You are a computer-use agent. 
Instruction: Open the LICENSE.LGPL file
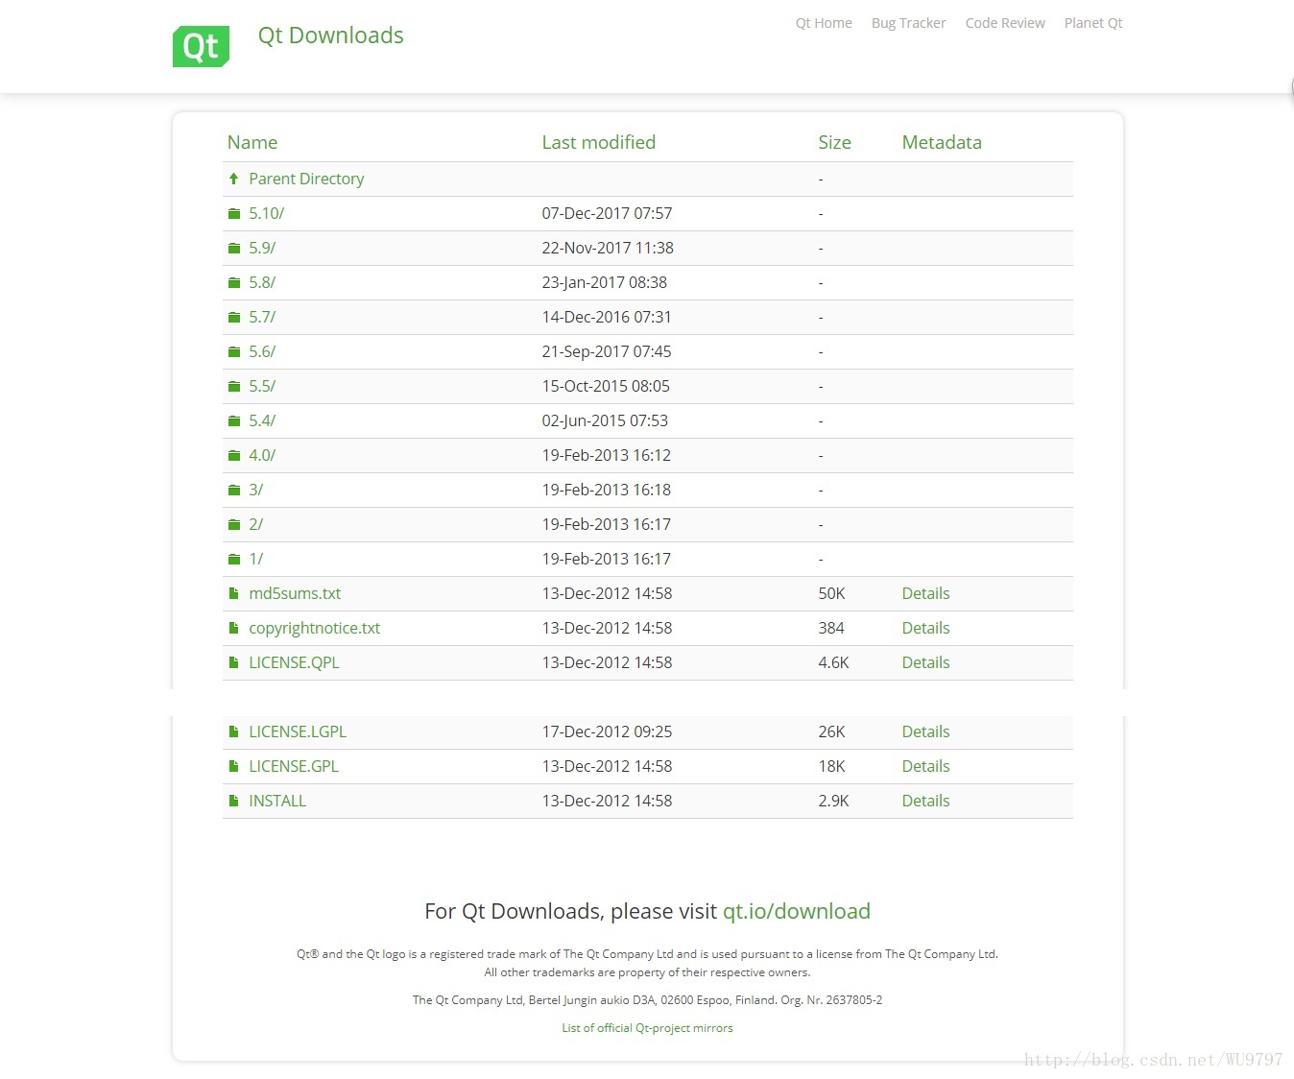coord(298,731)
